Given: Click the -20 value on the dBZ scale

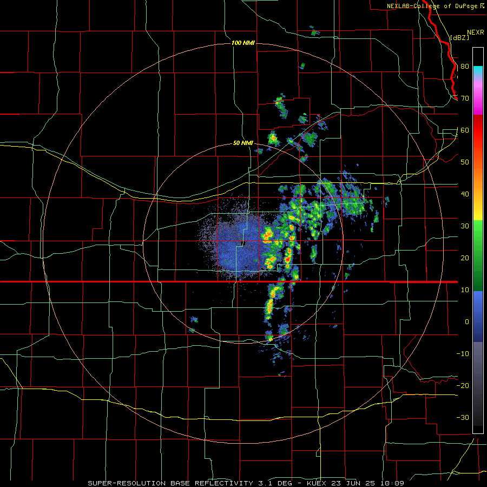Looking at the screenshot, I should [463, 386].
